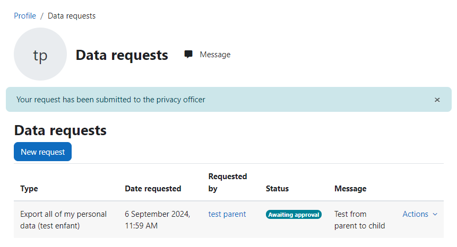The width and height of the screenshot is (457, 247).
Task: Click the tp user avatar circle
Action: [x=40, y=54]
